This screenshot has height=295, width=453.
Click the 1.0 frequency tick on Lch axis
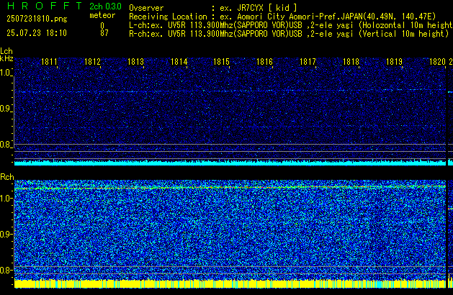[x=6, y=73]
